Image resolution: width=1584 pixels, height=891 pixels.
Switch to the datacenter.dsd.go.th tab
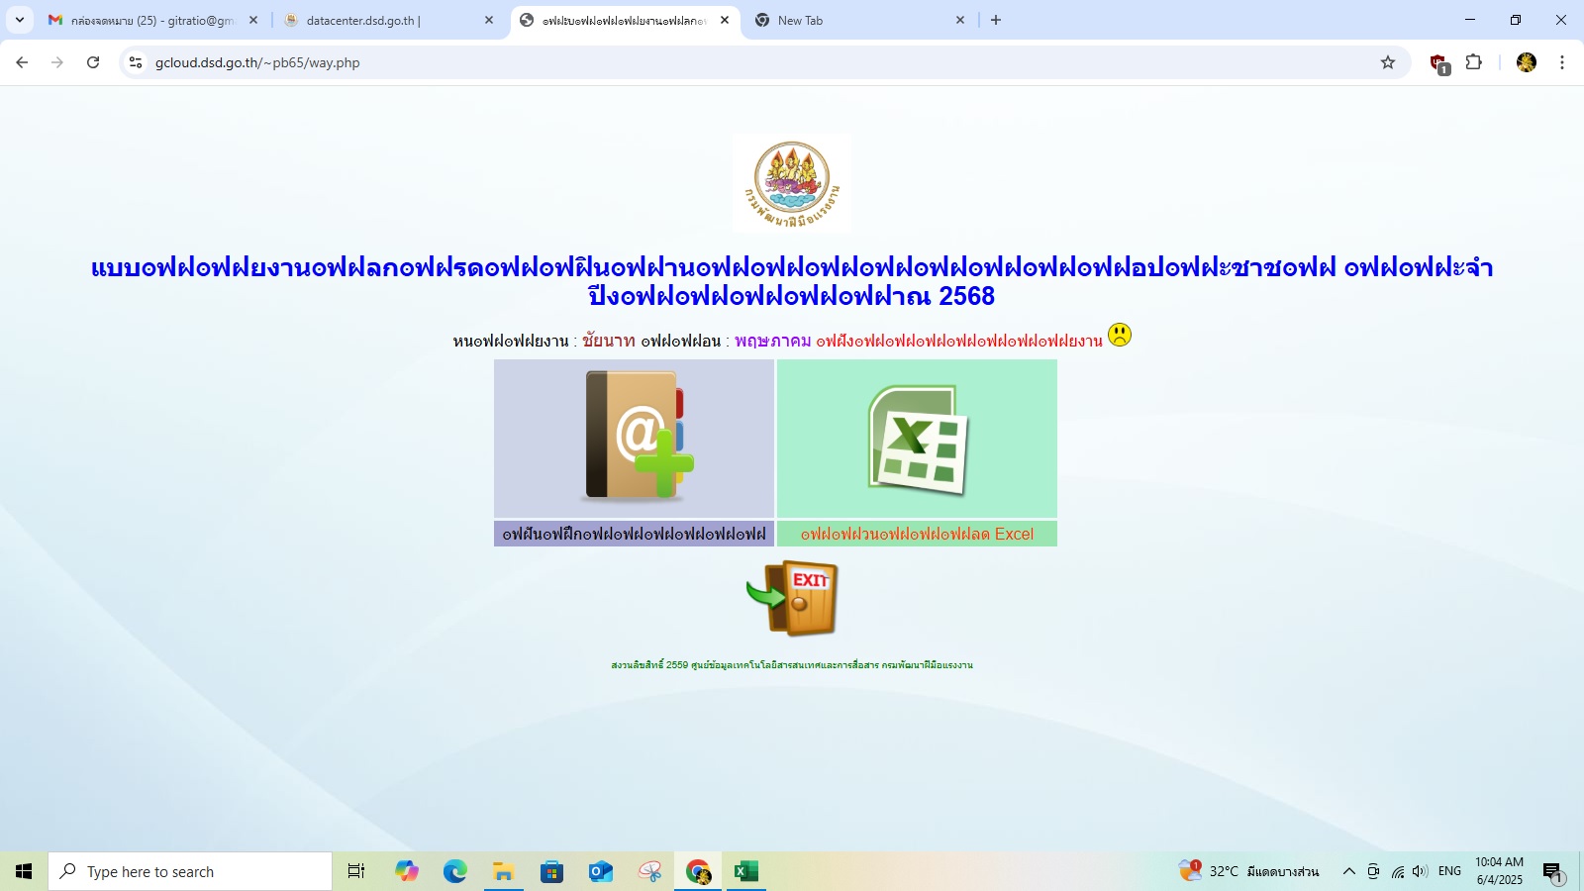pos(386,20)
